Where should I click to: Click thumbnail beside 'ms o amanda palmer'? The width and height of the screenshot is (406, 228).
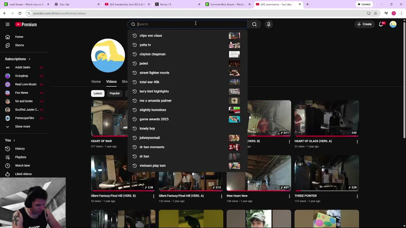pyautogui.click(x=234, y=100)
